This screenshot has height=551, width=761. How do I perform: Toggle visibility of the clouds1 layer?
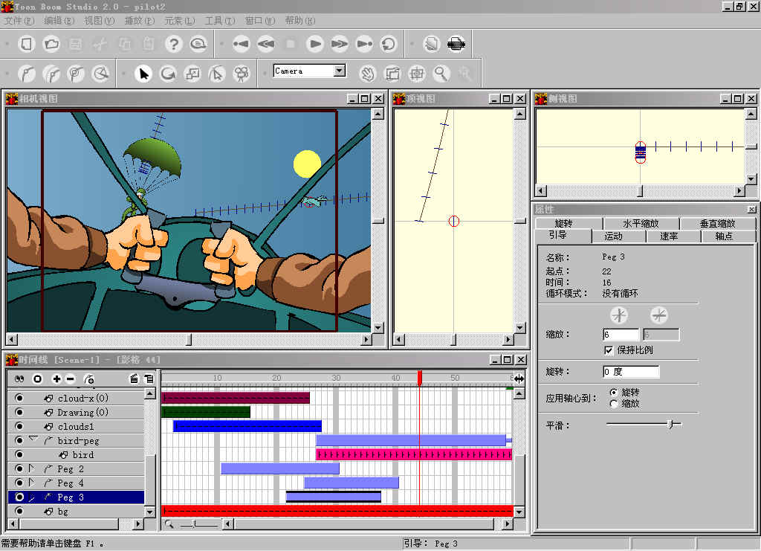(x=19, y=426)
